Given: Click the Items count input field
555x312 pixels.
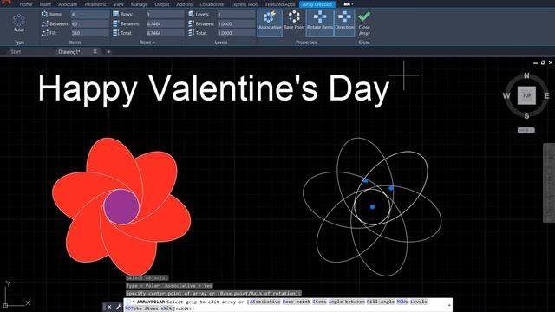Looking at the screenshot, I should point(90,15).
